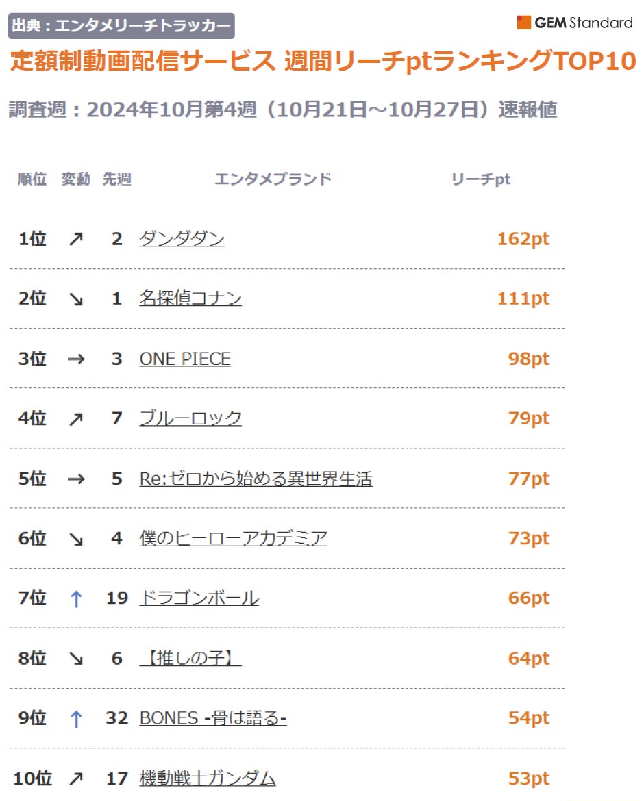
Task: Open the 名探偵コナン link
Action: [190, 298]
